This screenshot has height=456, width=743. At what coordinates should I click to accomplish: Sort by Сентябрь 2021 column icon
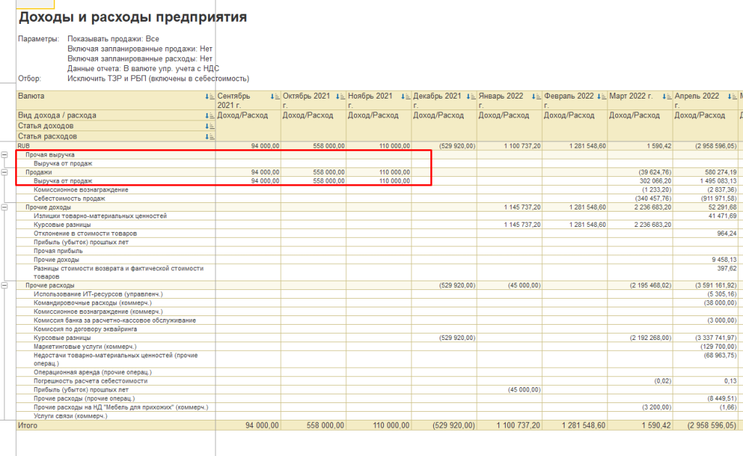[x=275, y=96]
